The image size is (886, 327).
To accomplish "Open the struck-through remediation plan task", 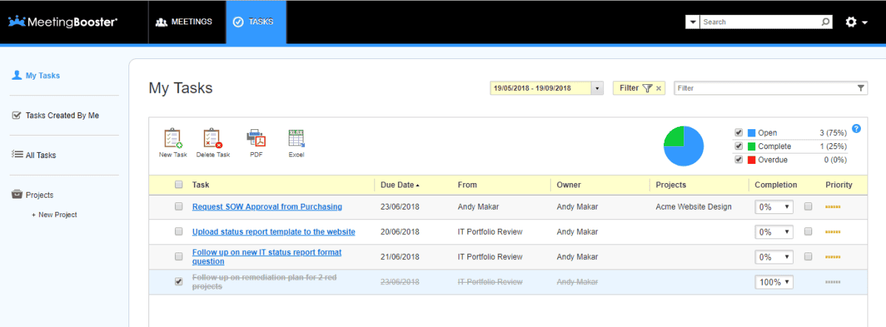I will coord(265,282).
